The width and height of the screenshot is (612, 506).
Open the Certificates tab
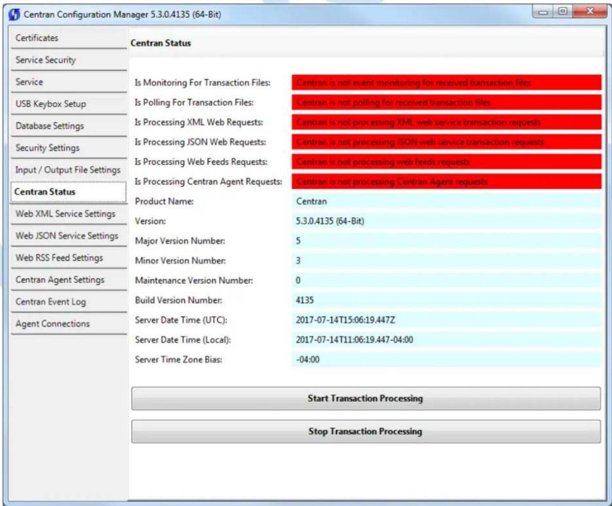pos(69,38)
